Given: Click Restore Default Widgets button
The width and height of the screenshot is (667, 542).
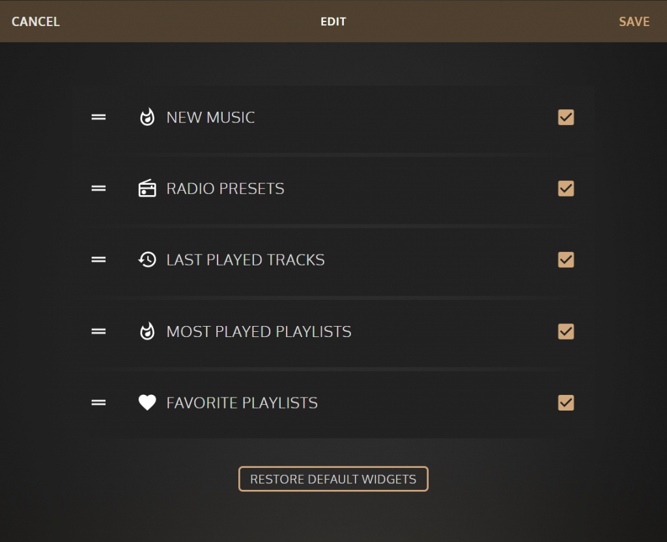Looking at the screenshot, I should [x=333, y=479].
